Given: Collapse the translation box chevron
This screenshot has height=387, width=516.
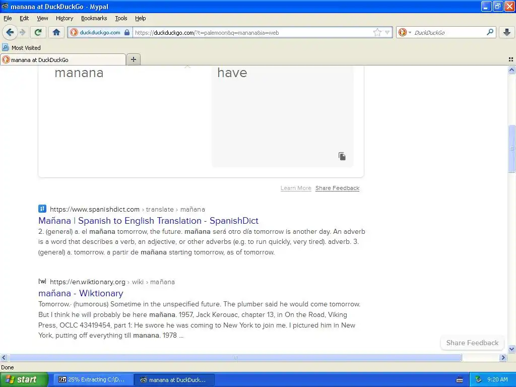Looking at the screenshot, I should click(x=187, y=67).
